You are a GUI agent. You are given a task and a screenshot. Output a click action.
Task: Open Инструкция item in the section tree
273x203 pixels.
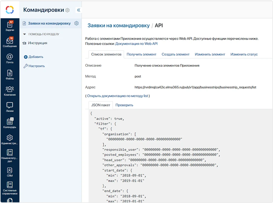(x=37, y=43)
